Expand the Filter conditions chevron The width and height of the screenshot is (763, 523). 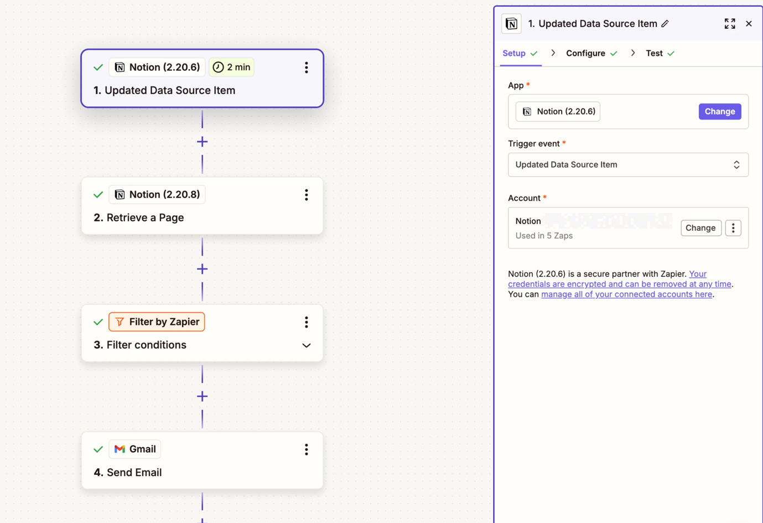click(x=306, y=345)
